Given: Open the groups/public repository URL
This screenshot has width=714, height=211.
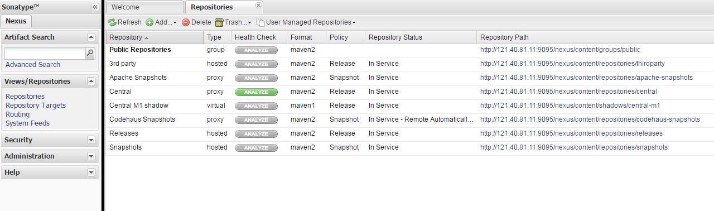Looking at the screenshot, I should tap(560, 50).
